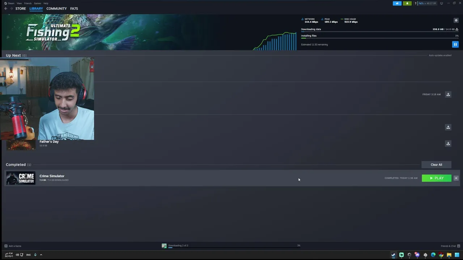Click the Estimated 11:30 remaining text
This screenshot has width=463, height=260.
(314, 44)
